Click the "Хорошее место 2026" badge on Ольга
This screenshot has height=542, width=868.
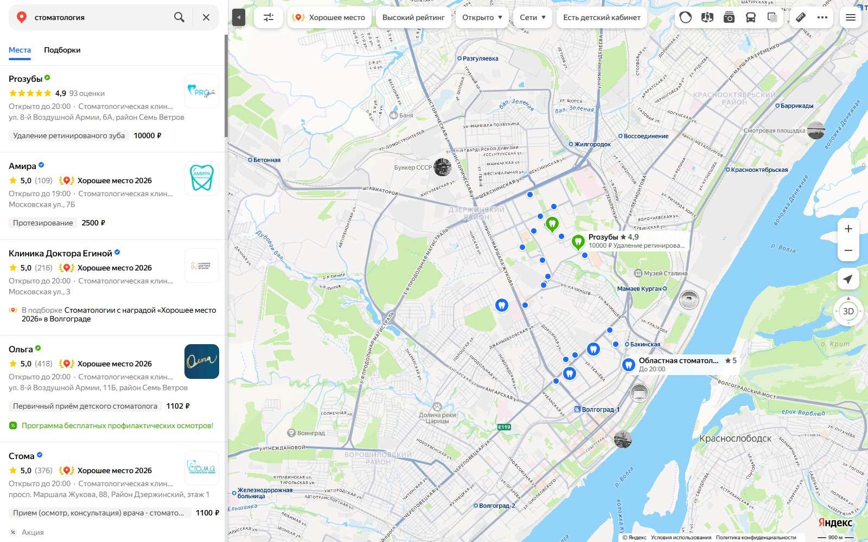[105, 364]
